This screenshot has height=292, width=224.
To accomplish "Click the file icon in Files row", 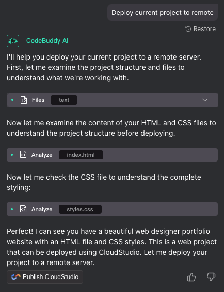I will (x=24, y=100).
